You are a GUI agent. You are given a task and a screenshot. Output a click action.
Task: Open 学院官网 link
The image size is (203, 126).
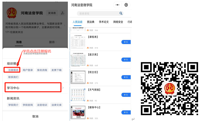pyautogui.click(x=28, y=105)
